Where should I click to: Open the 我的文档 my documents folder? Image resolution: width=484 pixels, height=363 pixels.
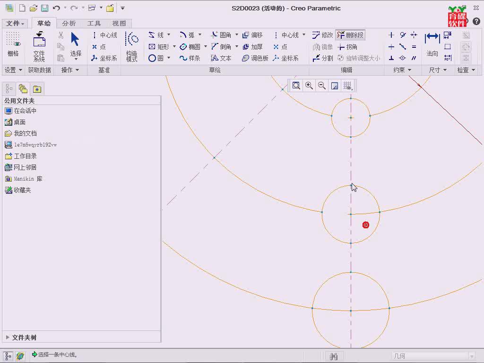21,134
